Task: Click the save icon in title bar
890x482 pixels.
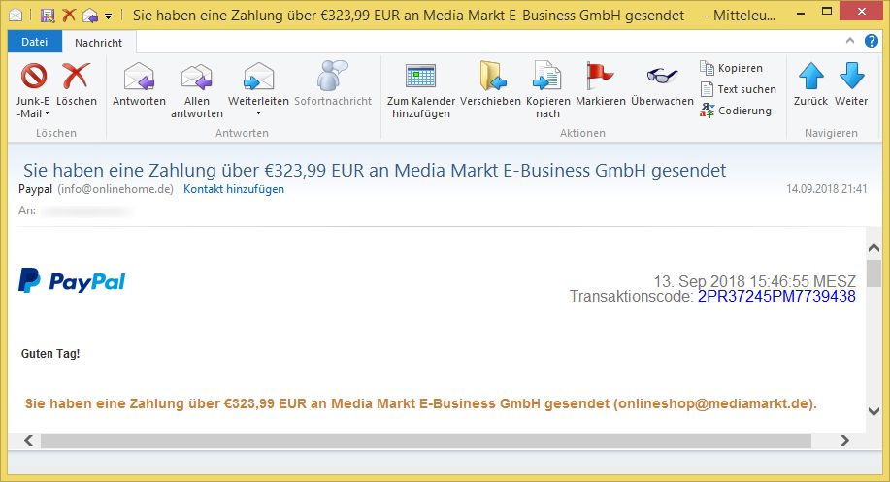Action: [48, 15]
